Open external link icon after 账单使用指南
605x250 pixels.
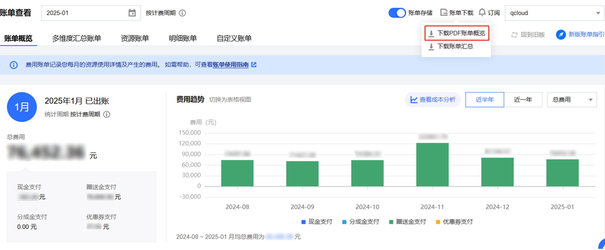coord(254,65)
